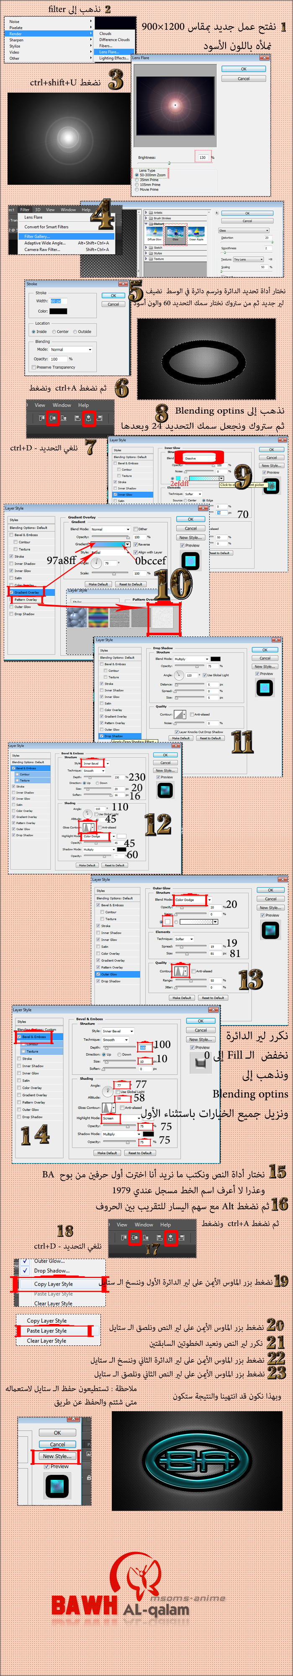Expand the Color Dodge blend mode dropdown in Outer Glow
The image size is (293, 1676).
(208, 900)
